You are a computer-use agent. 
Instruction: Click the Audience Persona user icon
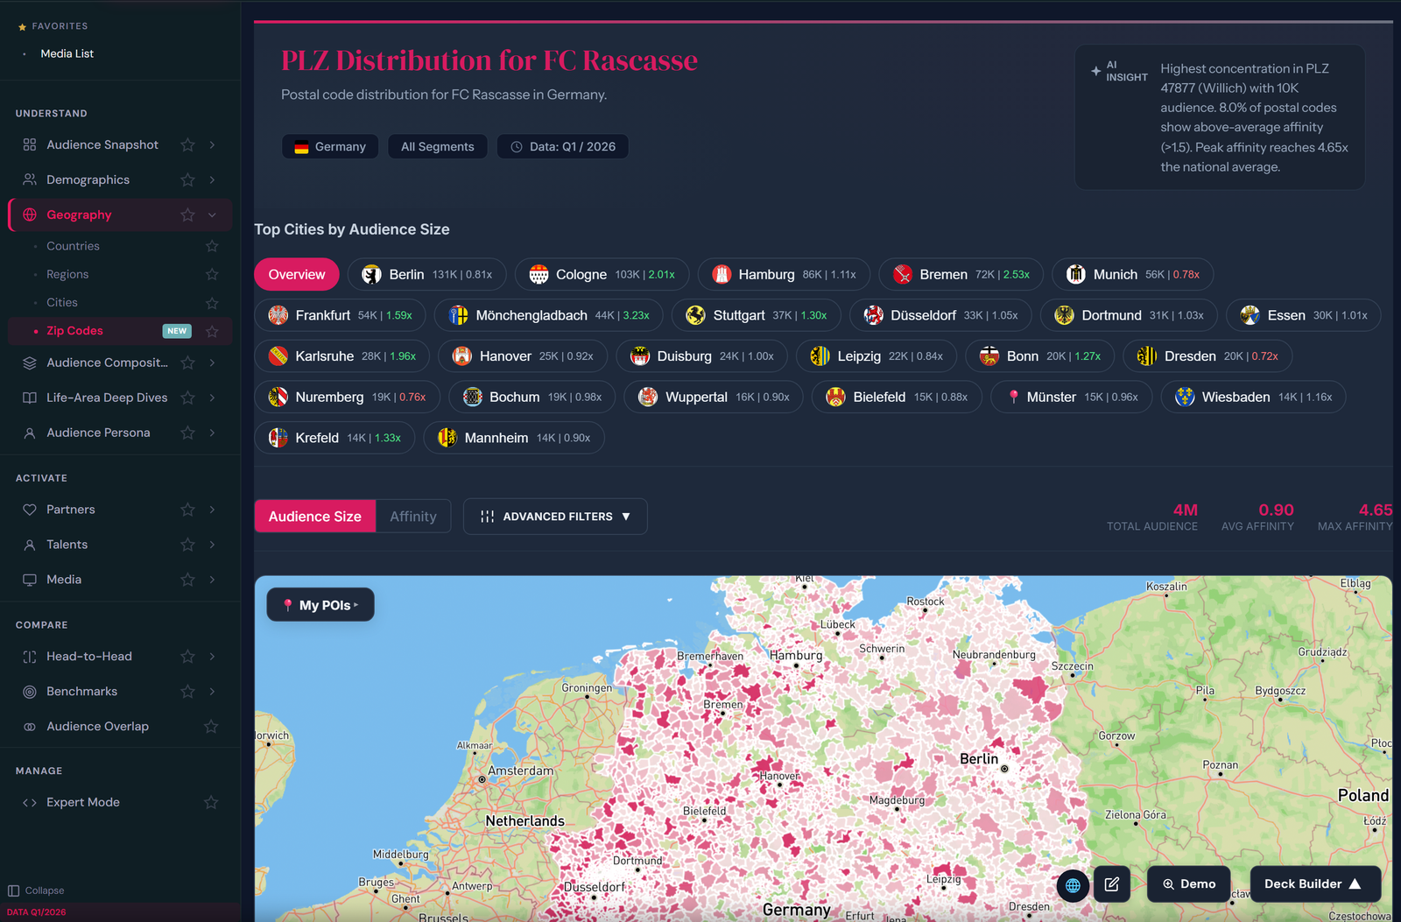point(30,433)
